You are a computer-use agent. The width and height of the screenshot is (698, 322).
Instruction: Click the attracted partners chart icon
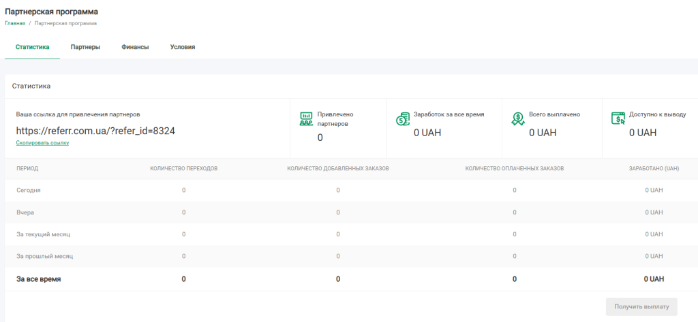click(x=306, y=119)
